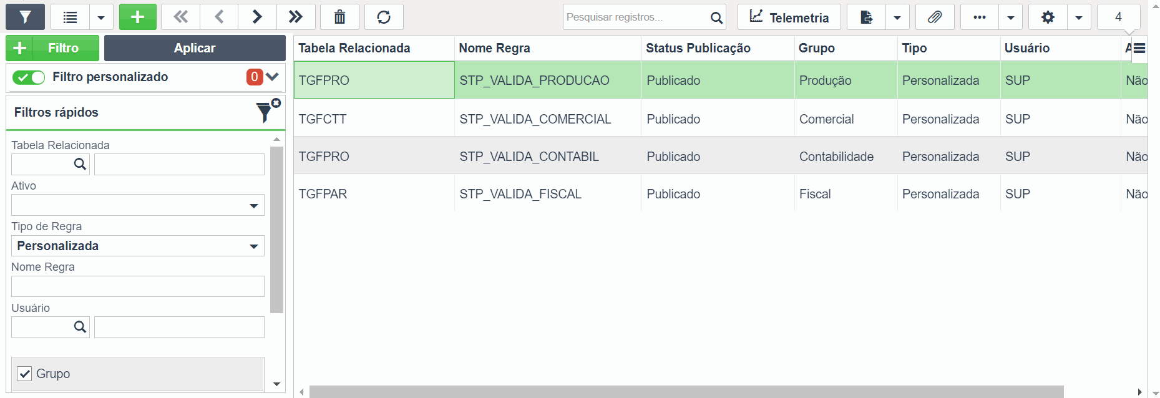
Task: Expand the Ativo dropdown
Action: pyautogui.click(x=138, y=205)
